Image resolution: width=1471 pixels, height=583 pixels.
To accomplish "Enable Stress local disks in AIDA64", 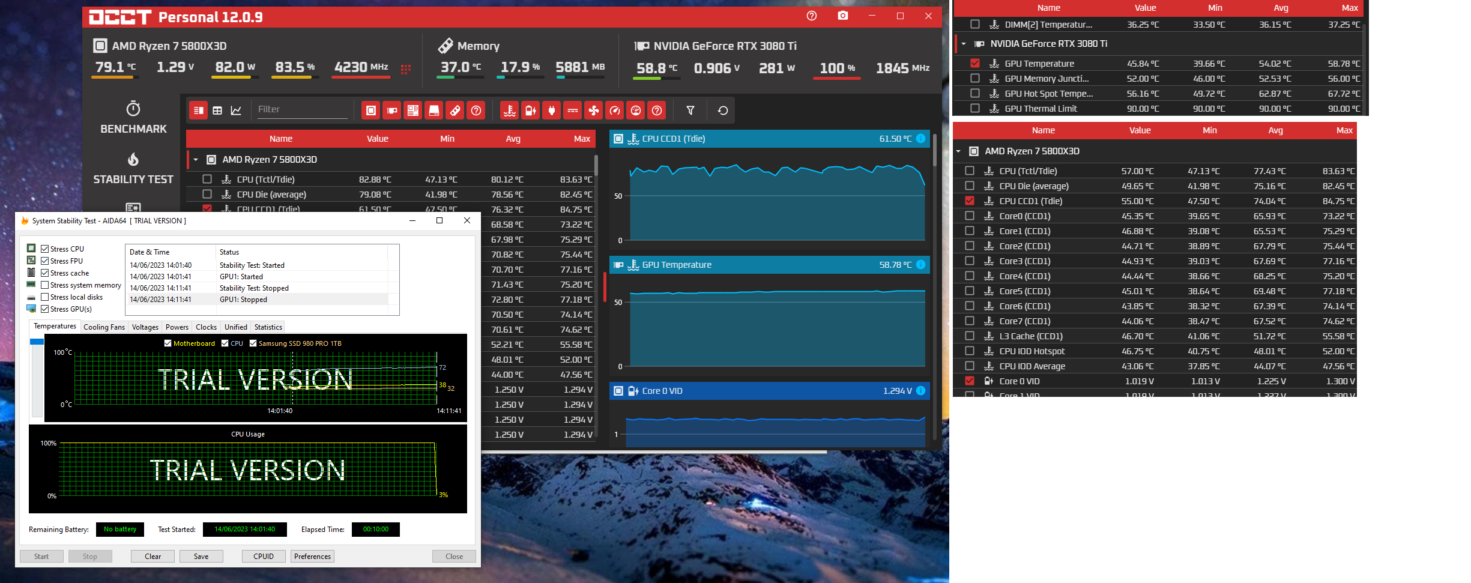I will tap(44, 297).
